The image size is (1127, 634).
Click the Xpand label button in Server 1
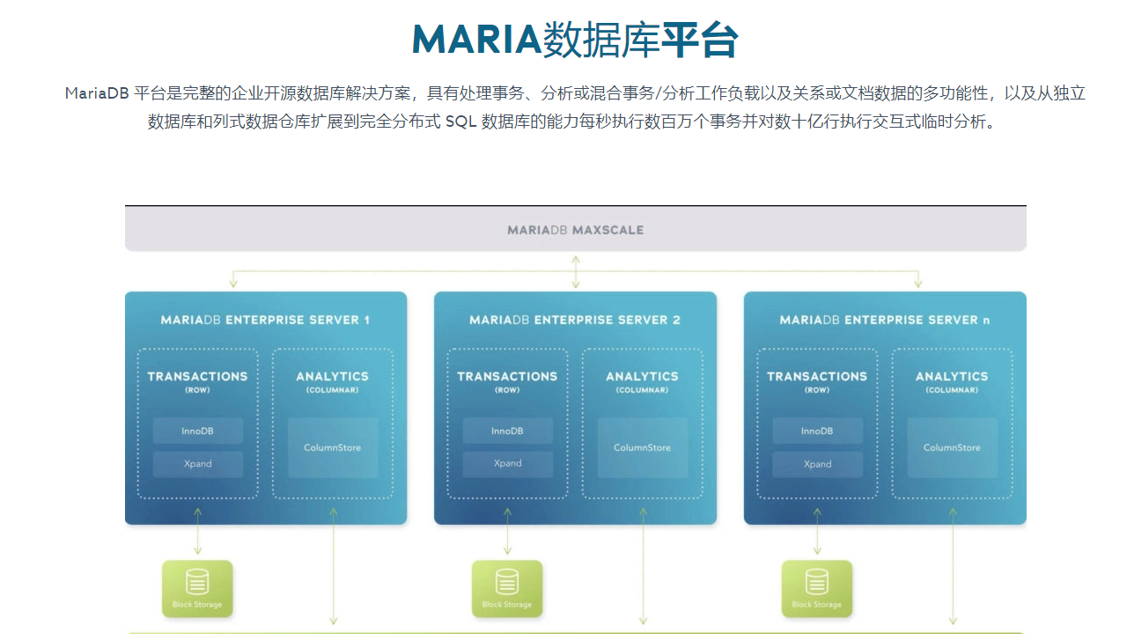pyautogui.click(x=197, y=464)
